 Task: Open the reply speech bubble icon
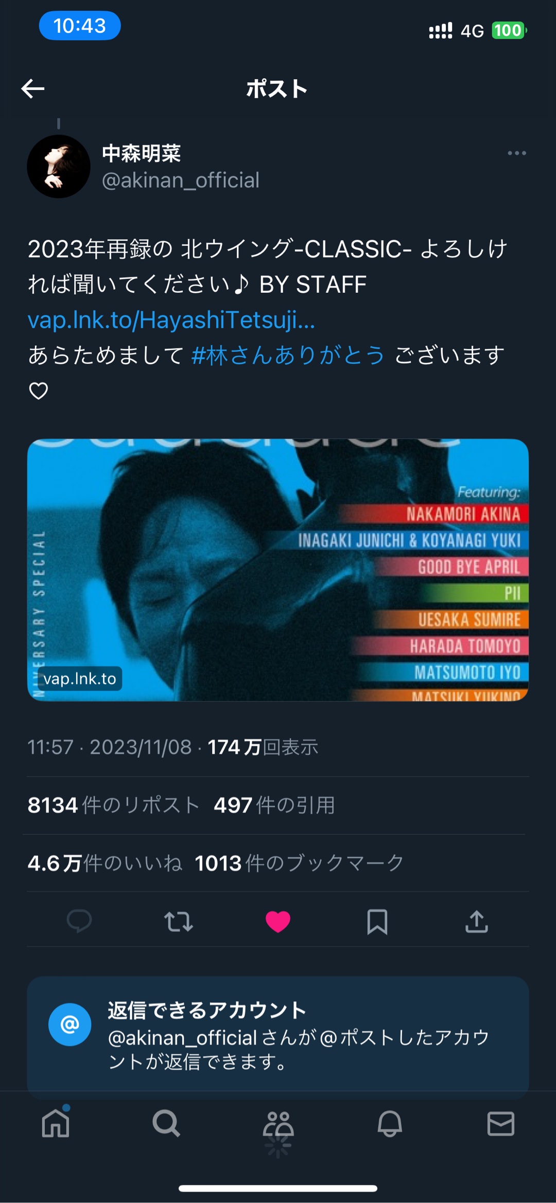(x=79, y=921)
